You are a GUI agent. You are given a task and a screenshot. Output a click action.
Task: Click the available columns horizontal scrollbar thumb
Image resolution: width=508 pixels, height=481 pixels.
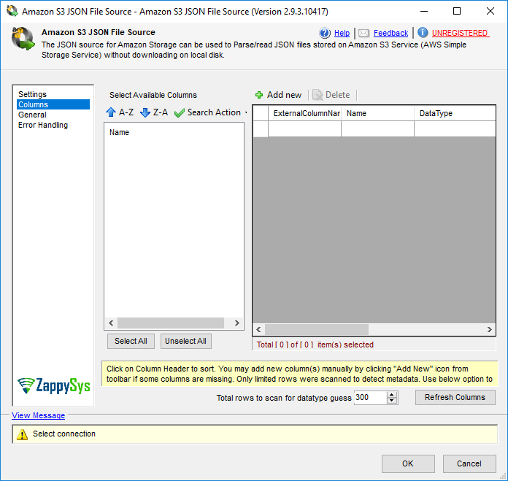pos(171,323)
